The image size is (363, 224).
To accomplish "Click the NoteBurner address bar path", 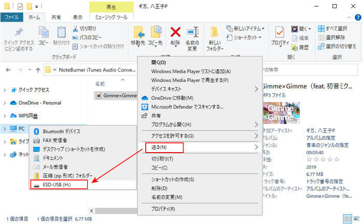I will click(97, 70).
